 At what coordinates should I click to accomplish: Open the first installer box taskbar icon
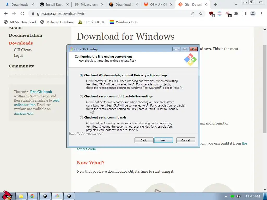(45, 196)
